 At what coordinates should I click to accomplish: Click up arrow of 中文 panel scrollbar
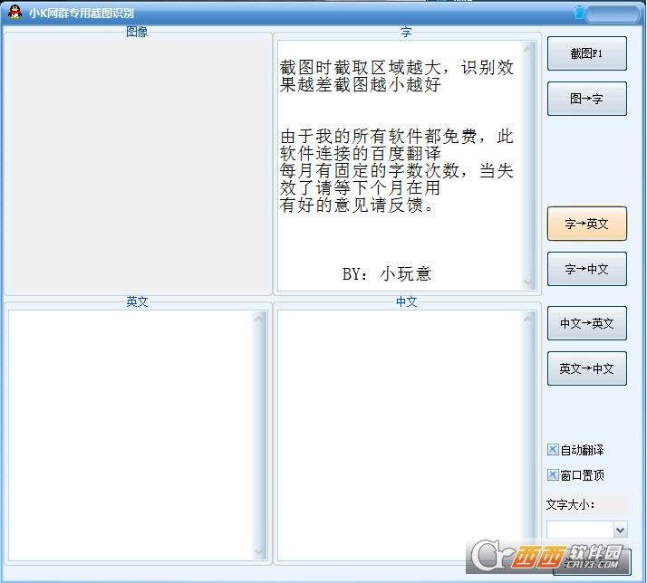coord(527,319)
